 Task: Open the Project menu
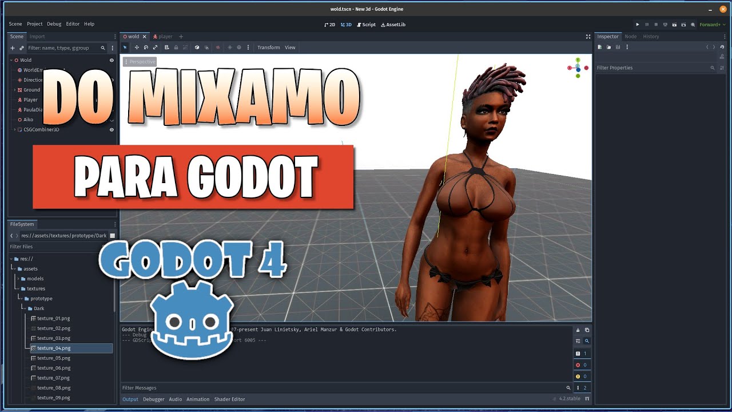(34, 24)
